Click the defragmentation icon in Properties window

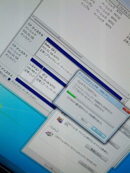[60, 120]
